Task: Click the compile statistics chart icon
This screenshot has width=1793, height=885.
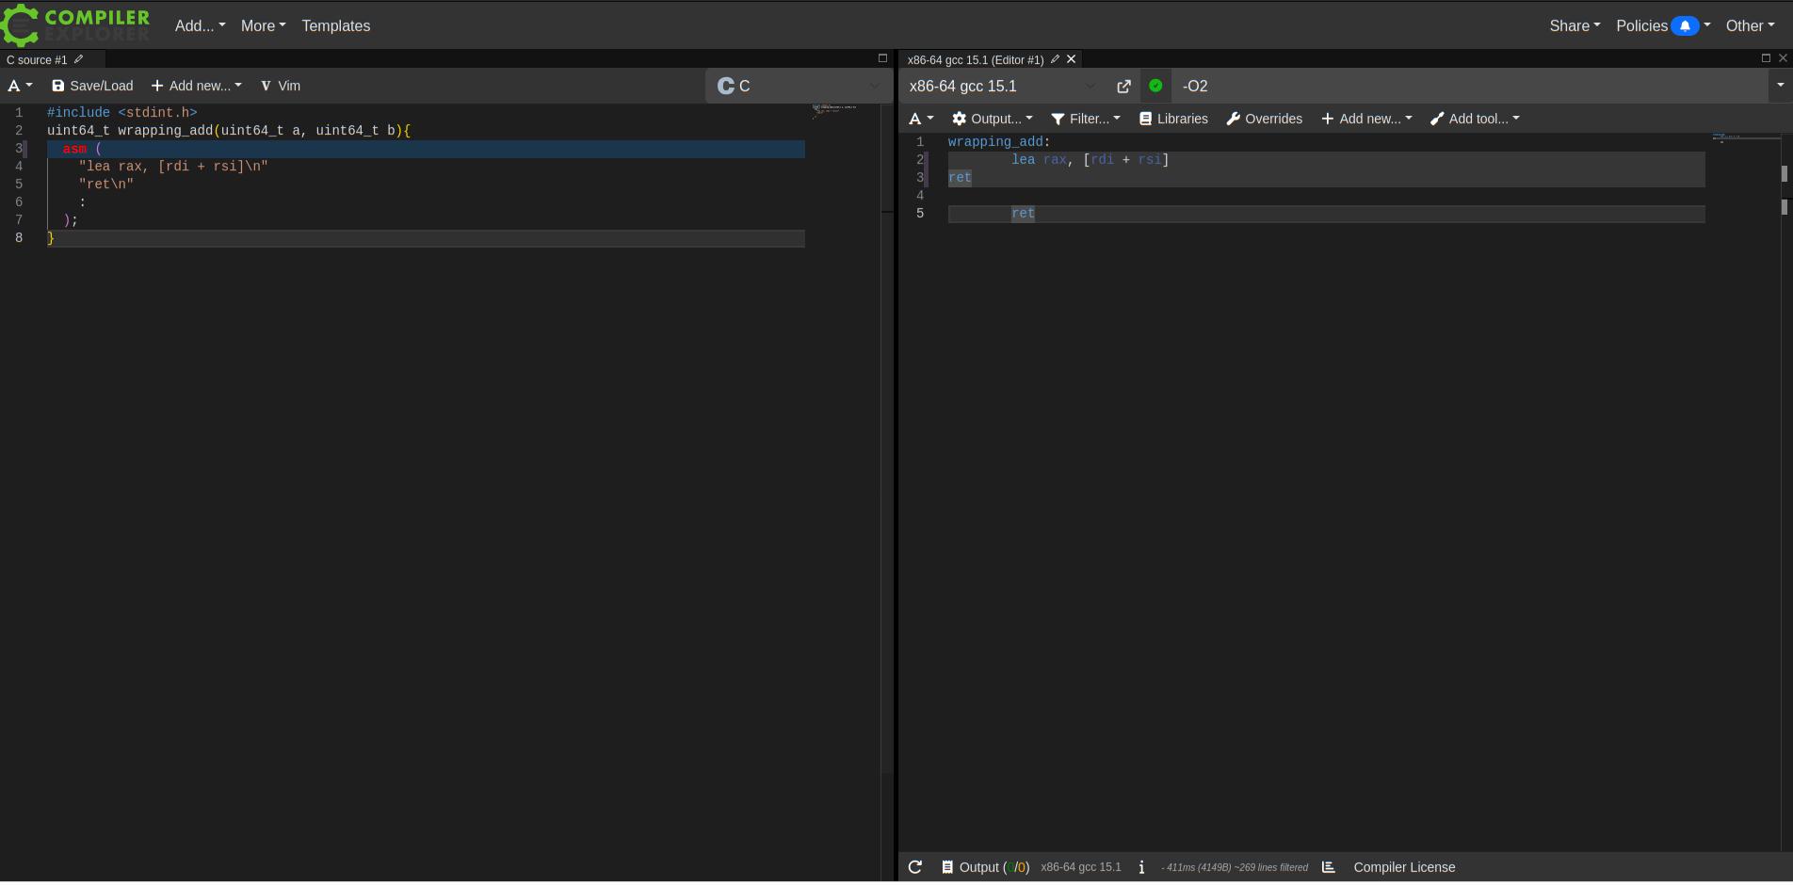Action: (x=1328, y=867)
